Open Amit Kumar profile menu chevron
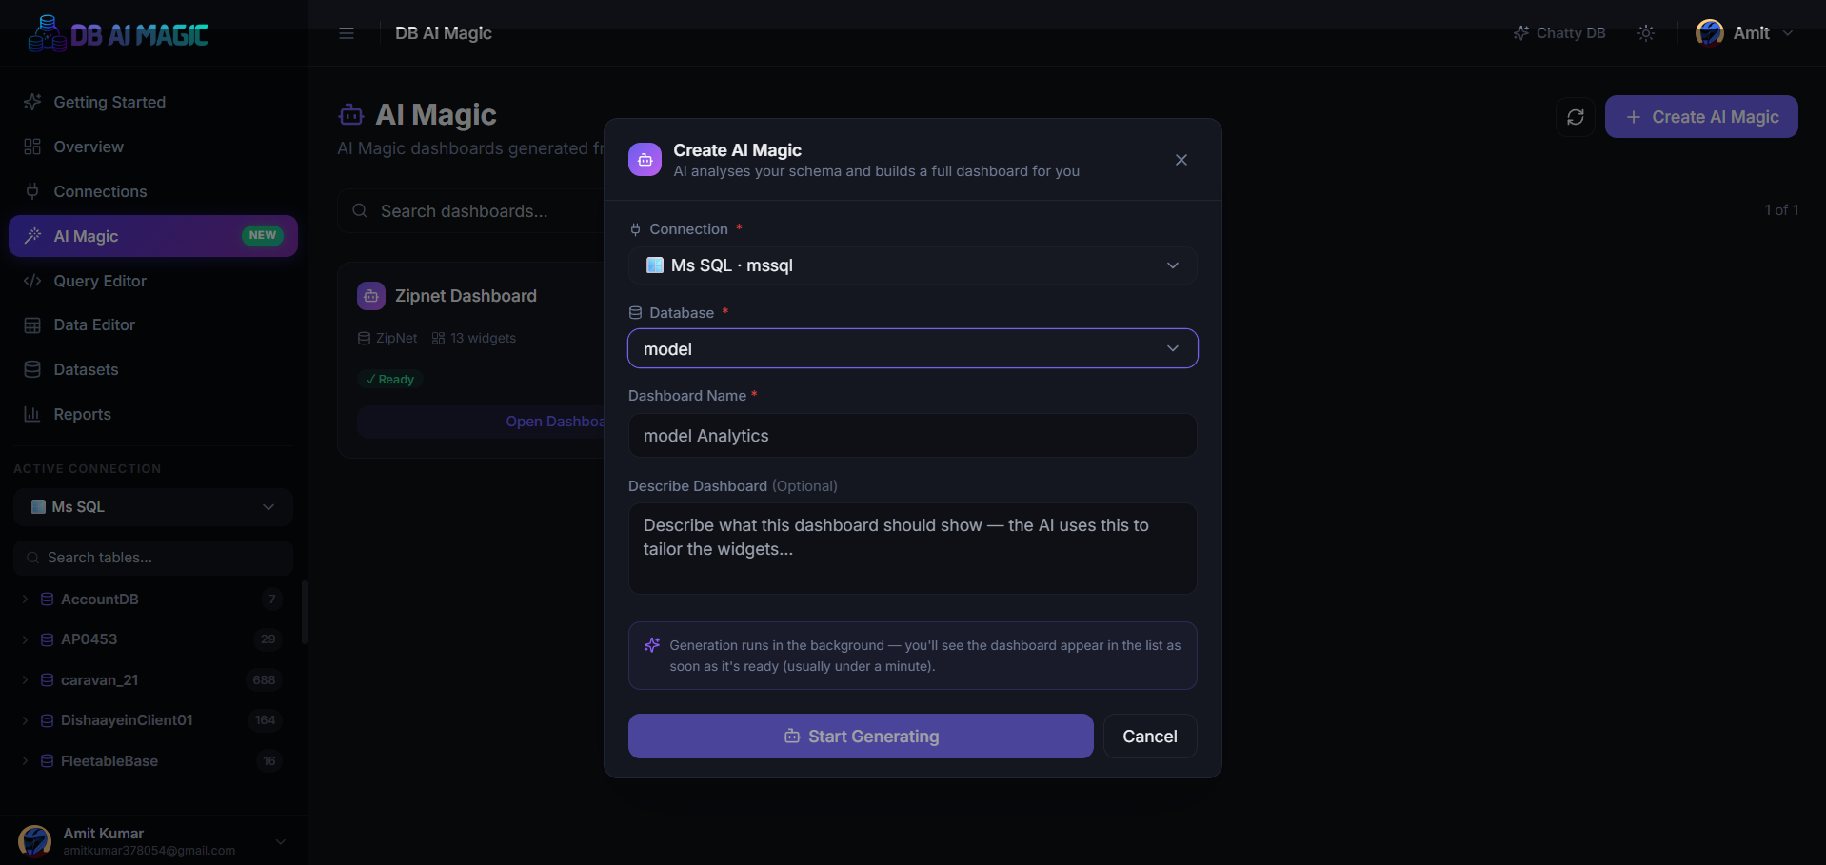Viewport: 1826px width, 865px height. 281,841
